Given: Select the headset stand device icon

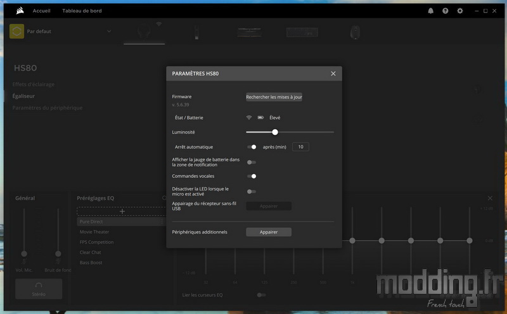Looking at the screenshot, I should pos(196,32).
